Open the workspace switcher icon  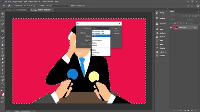point(192,6)
